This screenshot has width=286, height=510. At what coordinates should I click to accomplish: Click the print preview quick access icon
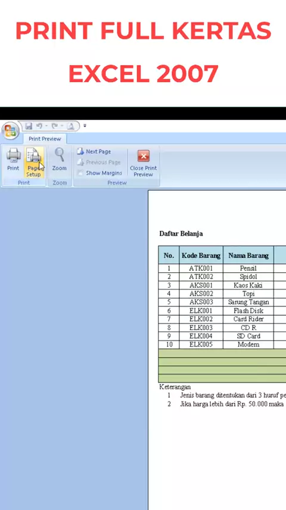point(70,126)
